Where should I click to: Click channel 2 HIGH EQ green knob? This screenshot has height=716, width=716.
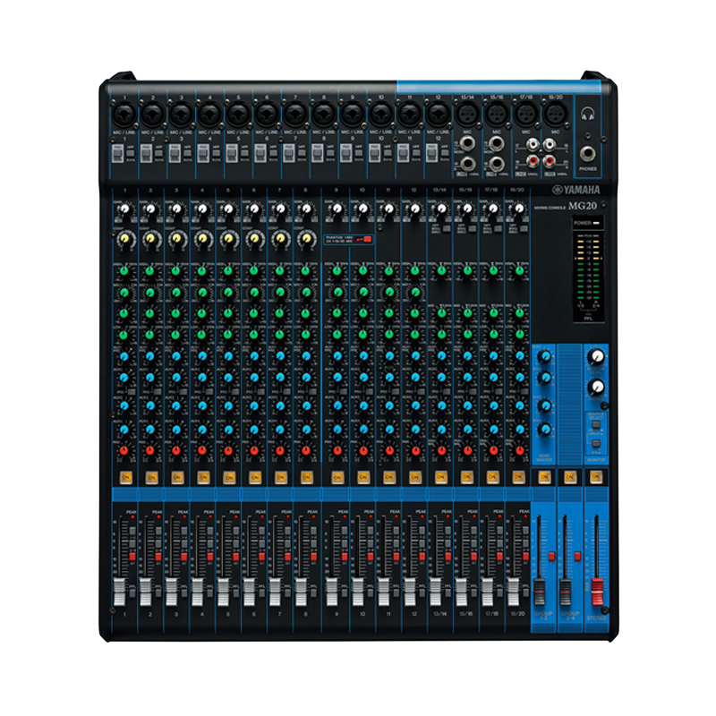point(149,271)
